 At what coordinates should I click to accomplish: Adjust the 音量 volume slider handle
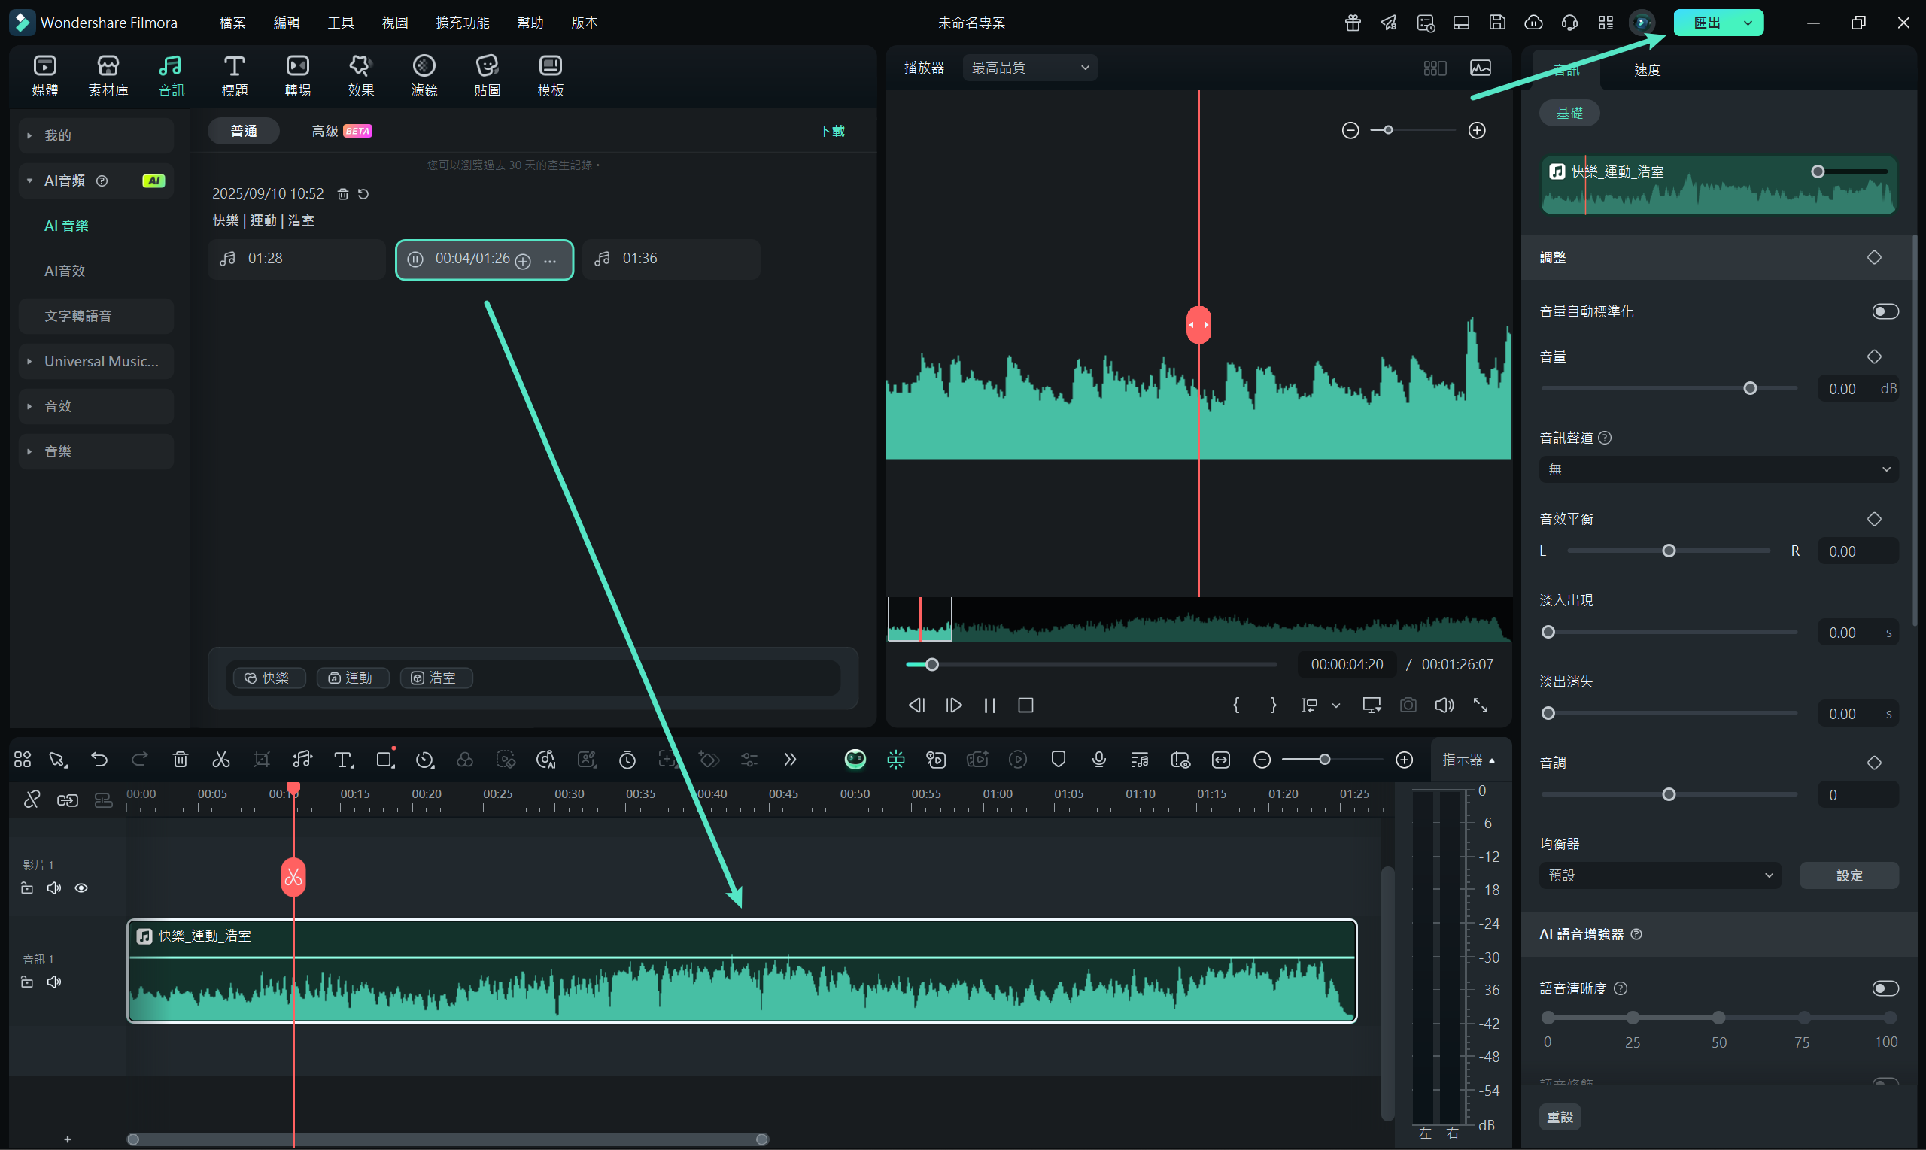click(1749, 388)
